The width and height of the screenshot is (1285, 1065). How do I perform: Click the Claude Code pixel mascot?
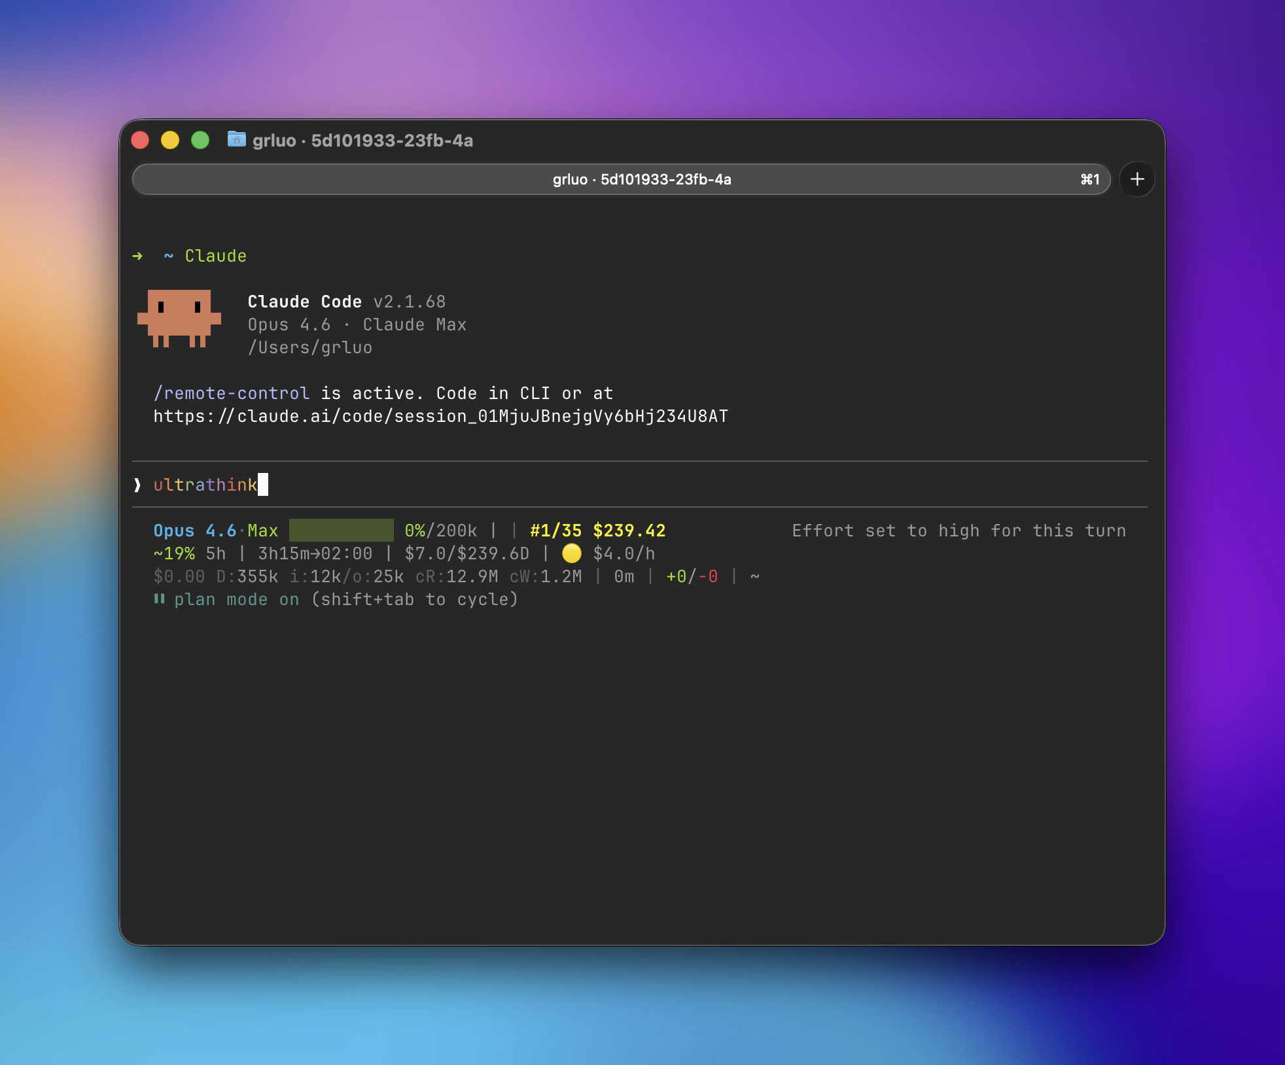(x=179, y=318)
